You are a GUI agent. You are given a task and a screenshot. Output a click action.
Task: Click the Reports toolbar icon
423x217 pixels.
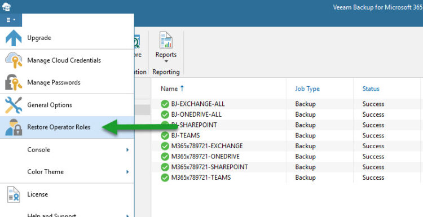[166, 40]
